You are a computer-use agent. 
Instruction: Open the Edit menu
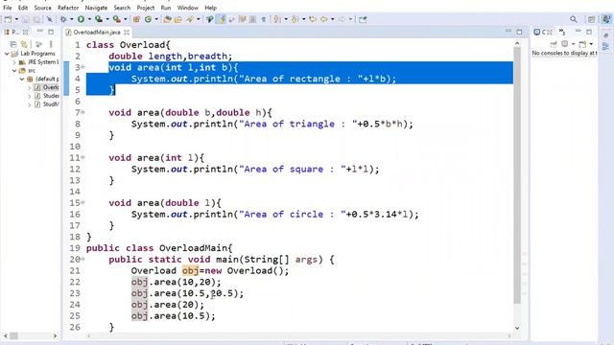click(23, 8)
